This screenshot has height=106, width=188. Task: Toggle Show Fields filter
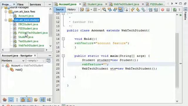[11, 100]
